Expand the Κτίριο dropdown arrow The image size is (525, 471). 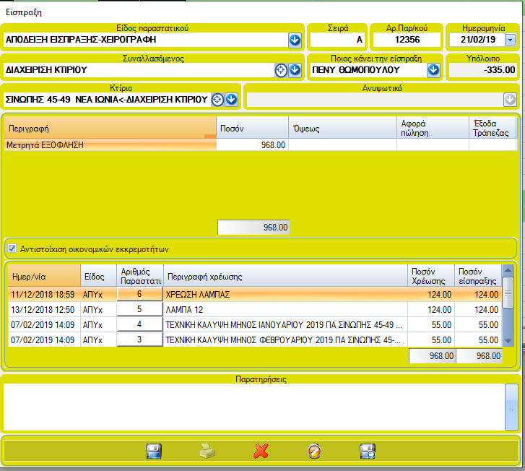[x=231, y=99]
